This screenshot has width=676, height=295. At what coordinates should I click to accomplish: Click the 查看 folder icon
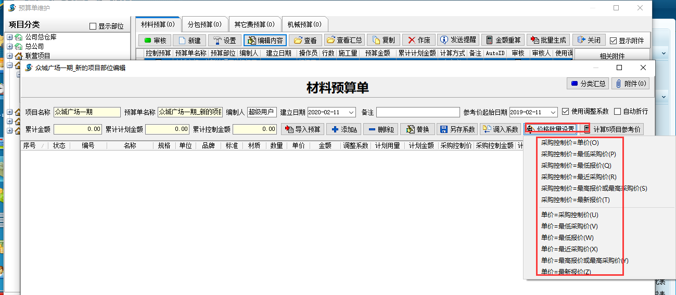tap(298, 41)
